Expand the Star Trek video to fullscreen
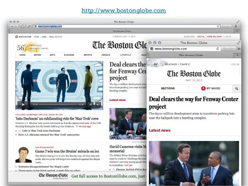Viewport: 248px width, 186px height. 91,104
